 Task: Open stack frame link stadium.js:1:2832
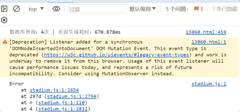coord(63,109)
